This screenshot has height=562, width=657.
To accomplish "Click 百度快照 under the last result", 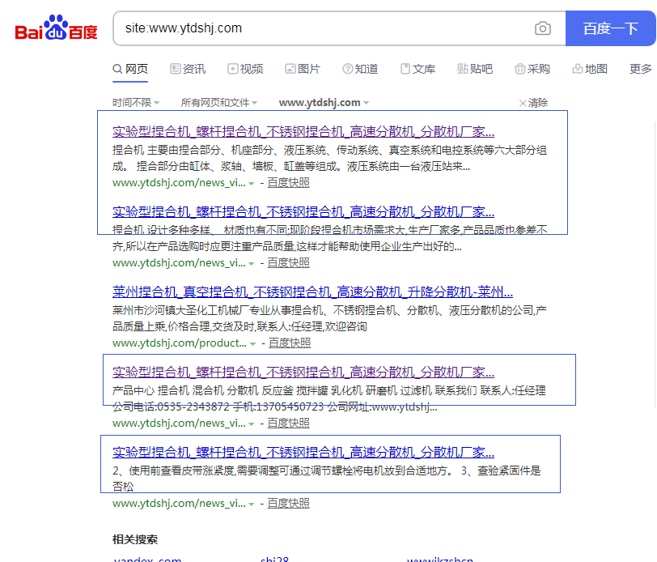I will point(288,503).
